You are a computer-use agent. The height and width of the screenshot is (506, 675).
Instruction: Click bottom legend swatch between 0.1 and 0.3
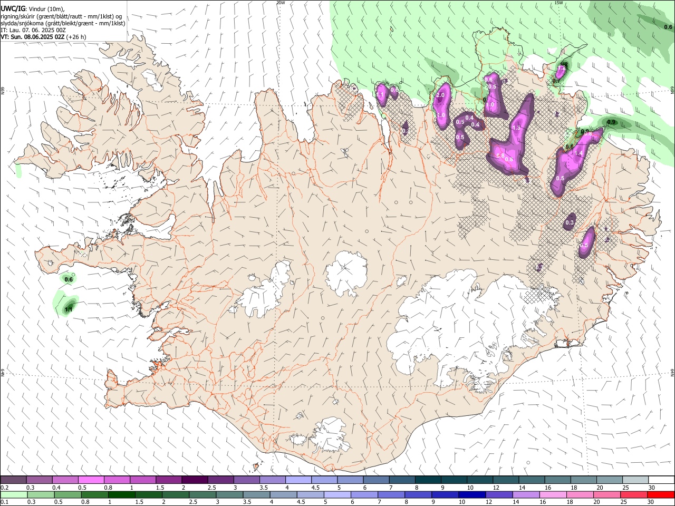click(14, 494)
